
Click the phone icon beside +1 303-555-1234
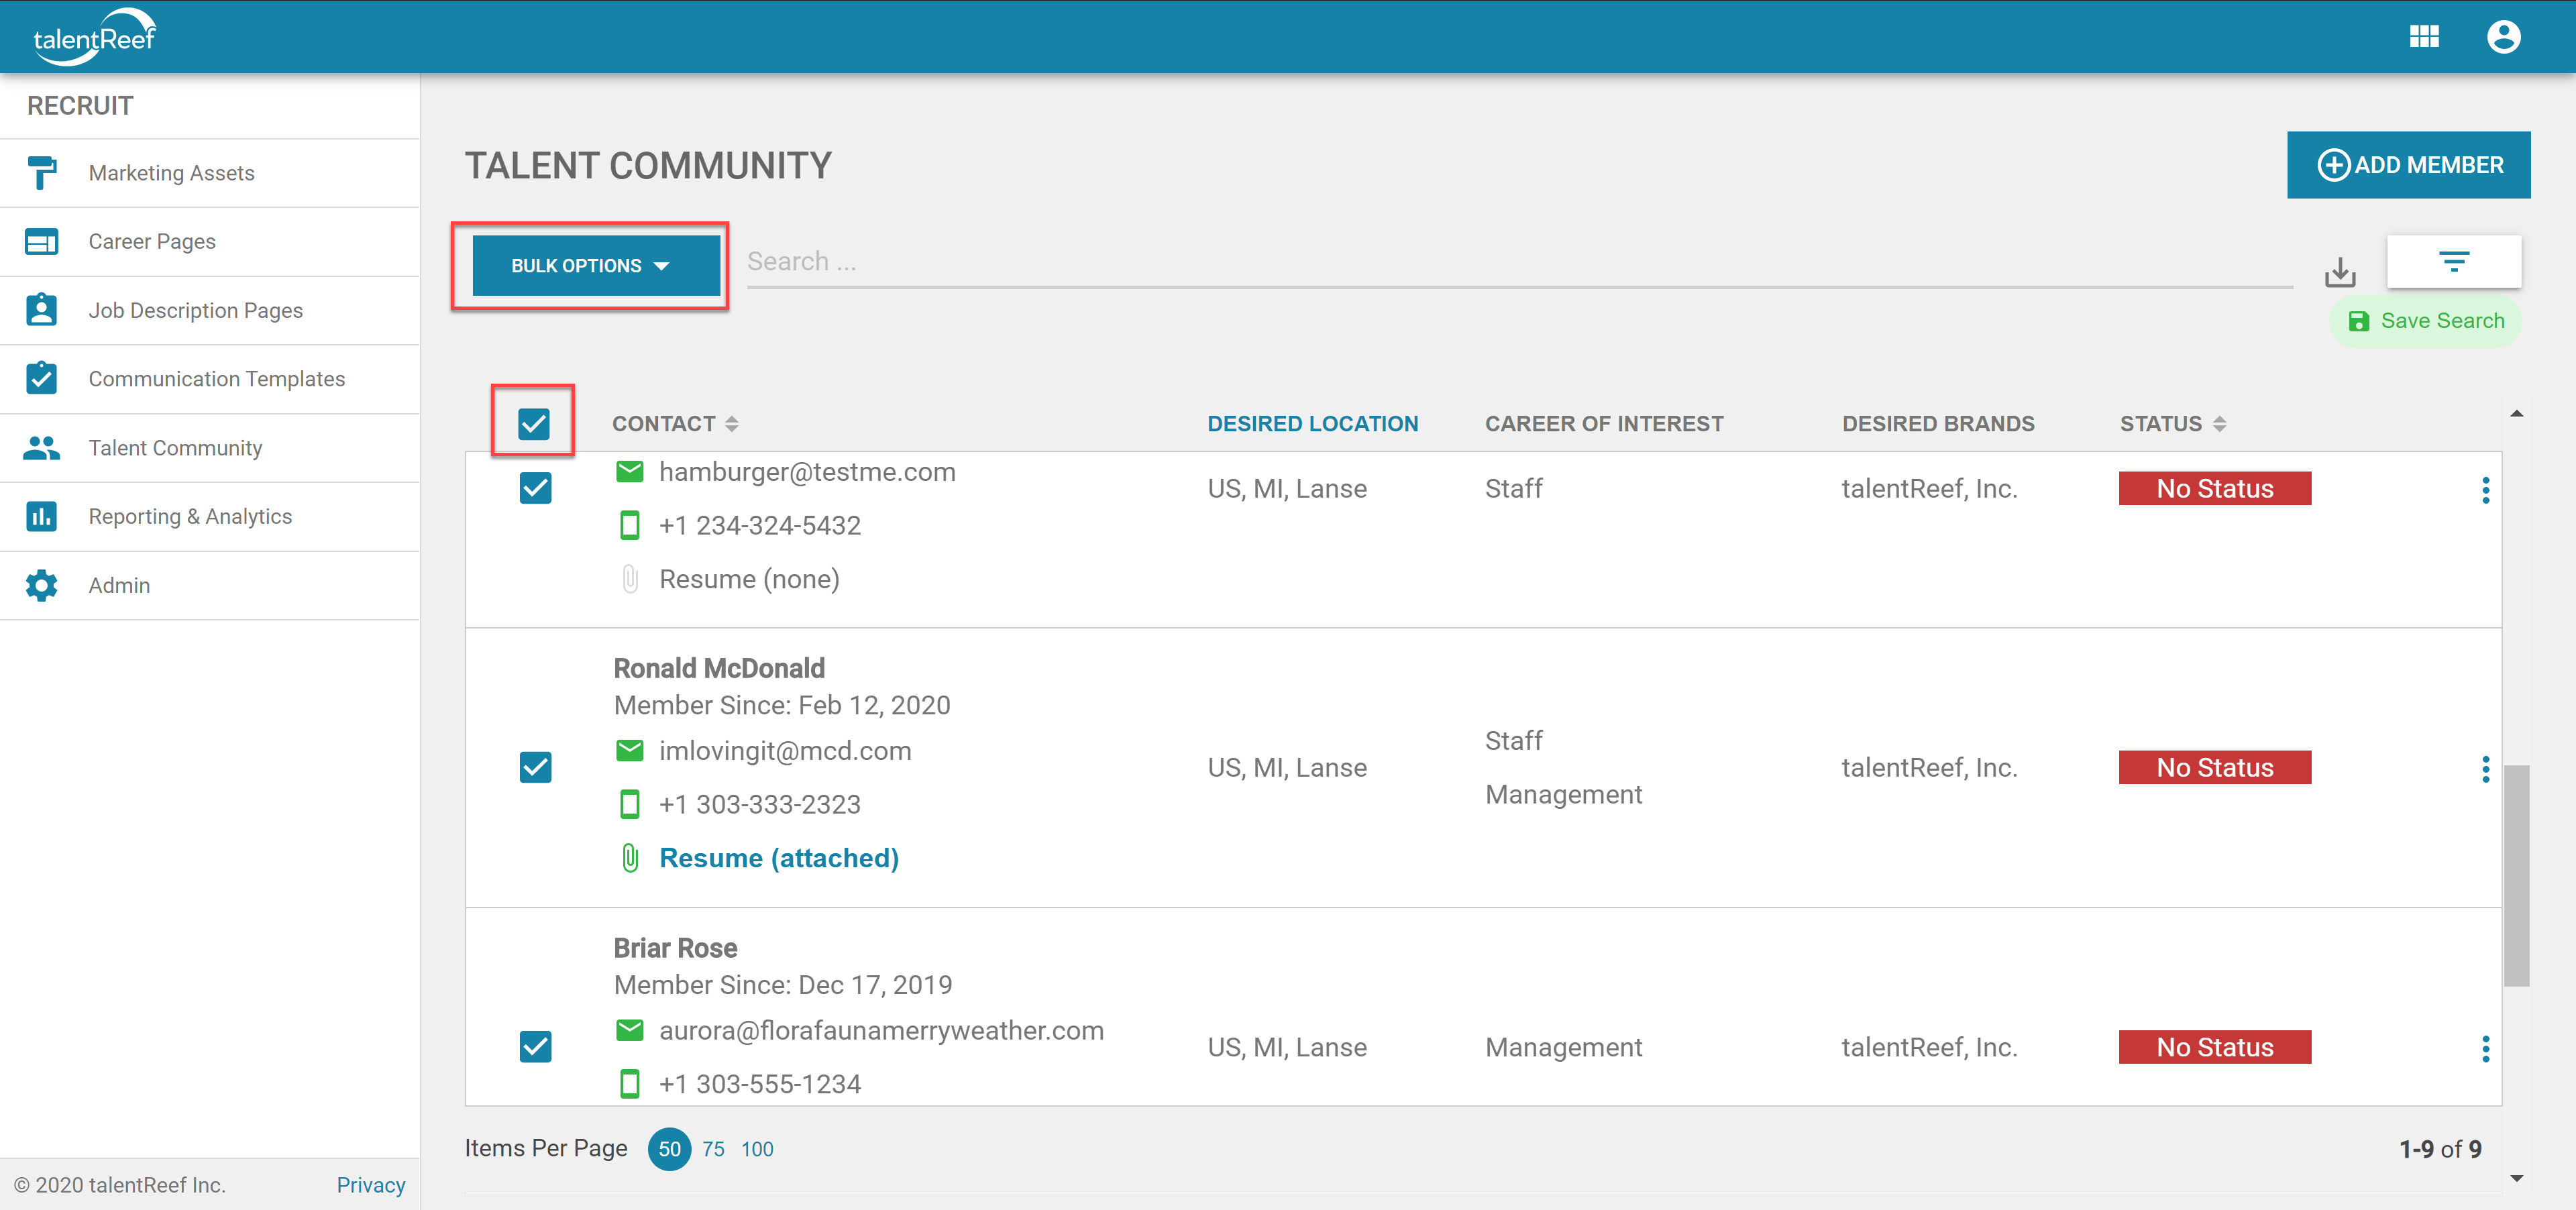pyautogui.click(x=630, y=1084)
